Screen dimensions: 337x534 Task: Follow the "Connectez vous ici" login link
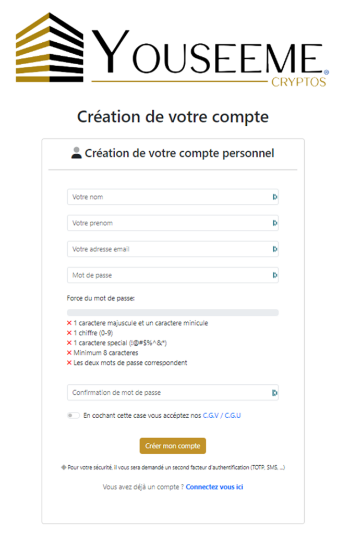point(214,487)
